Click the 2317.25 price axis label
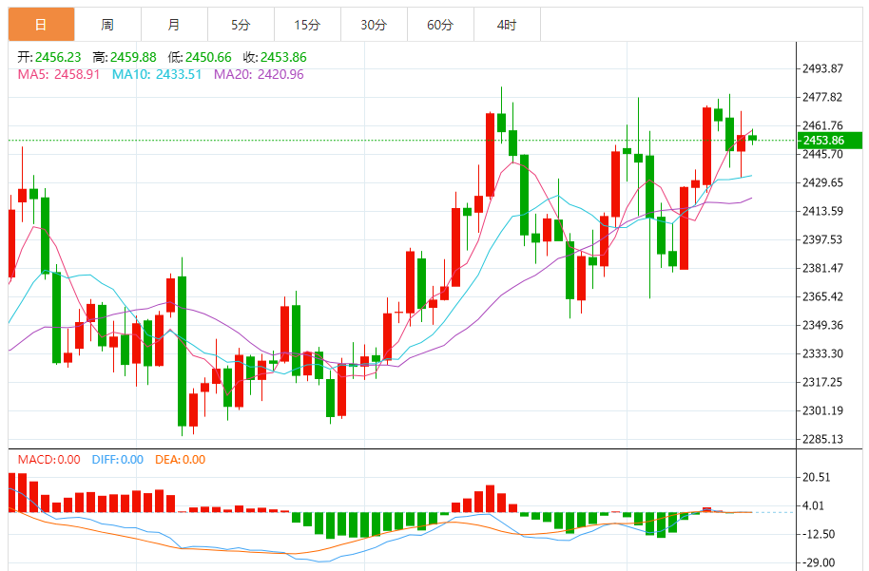Viewport: 869px width, 571px height. [x=822, y=382]
